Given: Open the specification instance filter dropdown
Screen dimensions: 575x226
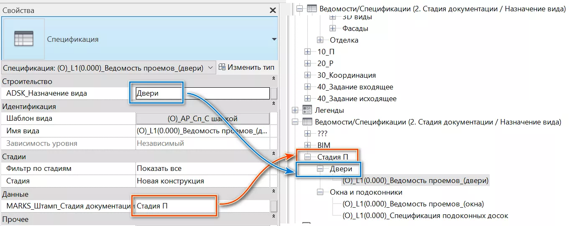Looking at the screenshot, I should [x=210, y=67].
